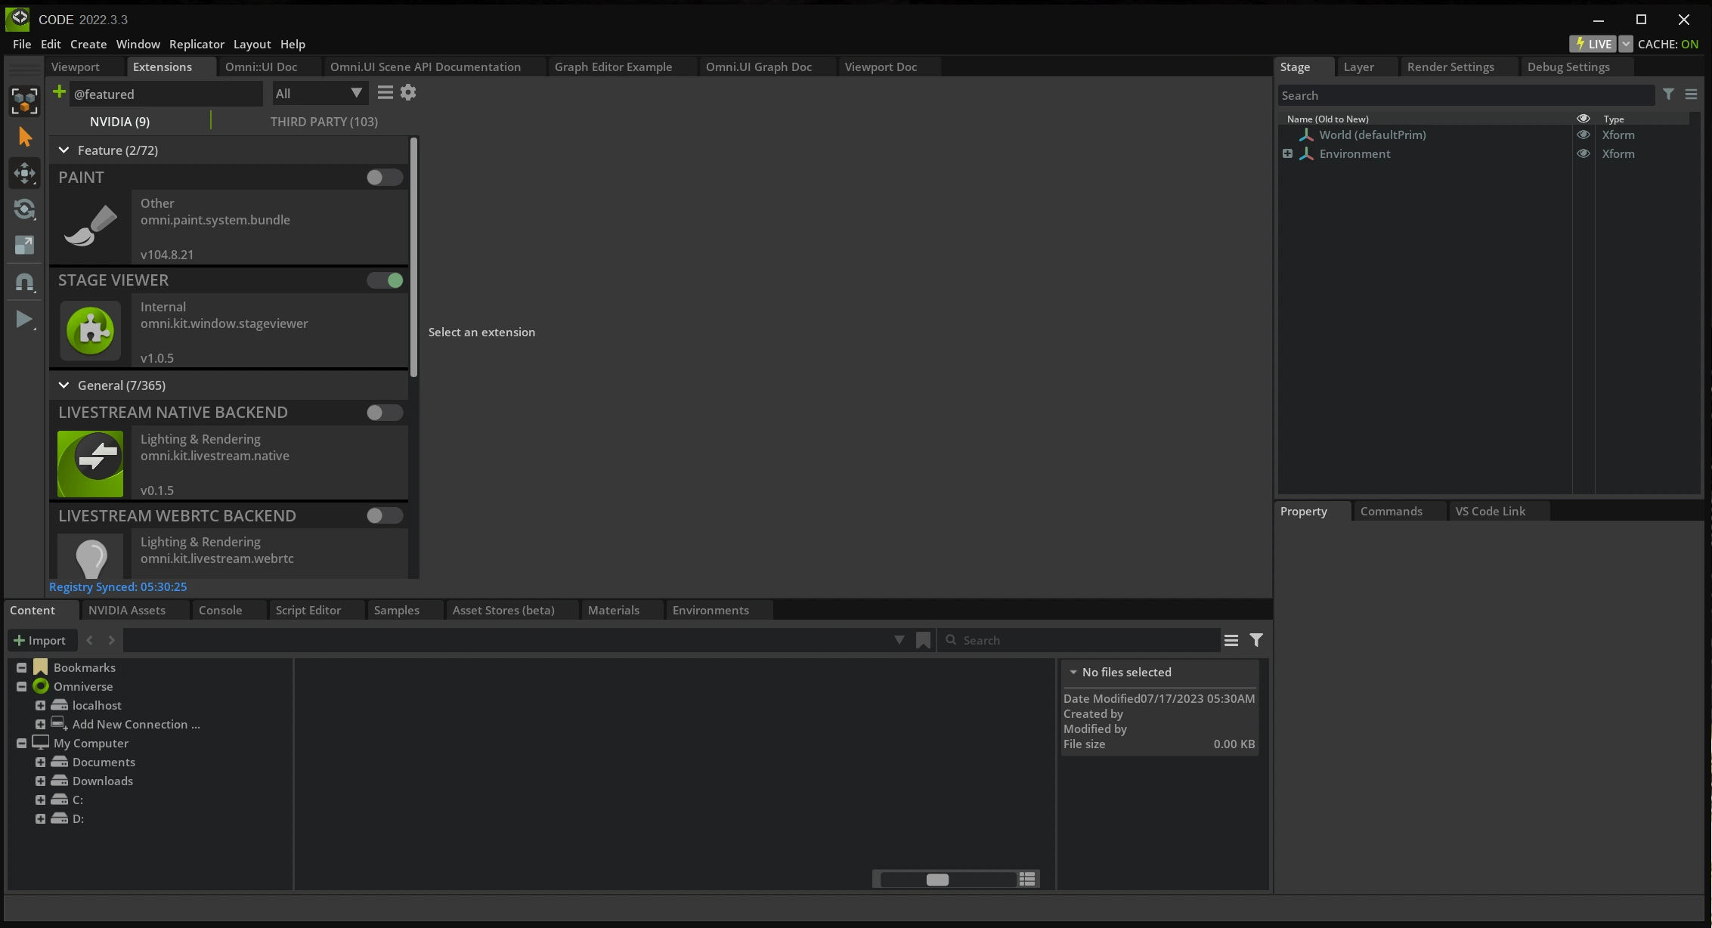Select the arrow selection tool

(24, 137)
